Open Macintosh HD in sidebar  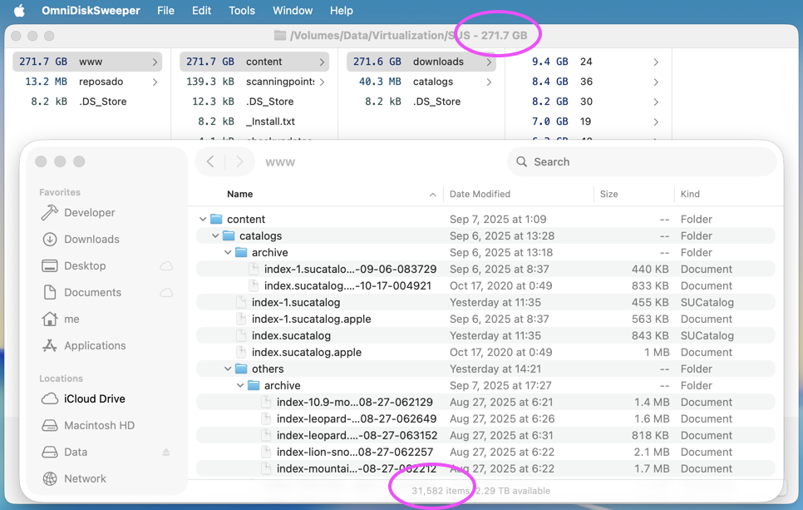[x=99, y=426]
